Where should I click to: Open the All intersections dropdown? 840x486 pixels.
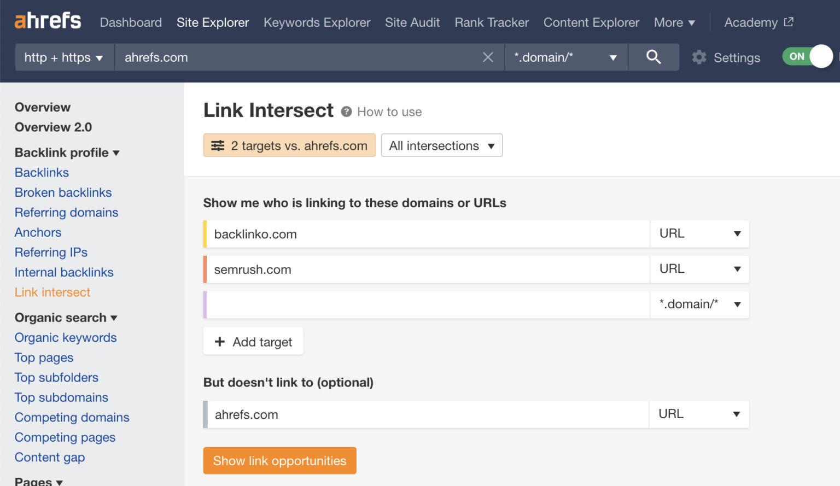pyautogui.click(x=441, y=145)
